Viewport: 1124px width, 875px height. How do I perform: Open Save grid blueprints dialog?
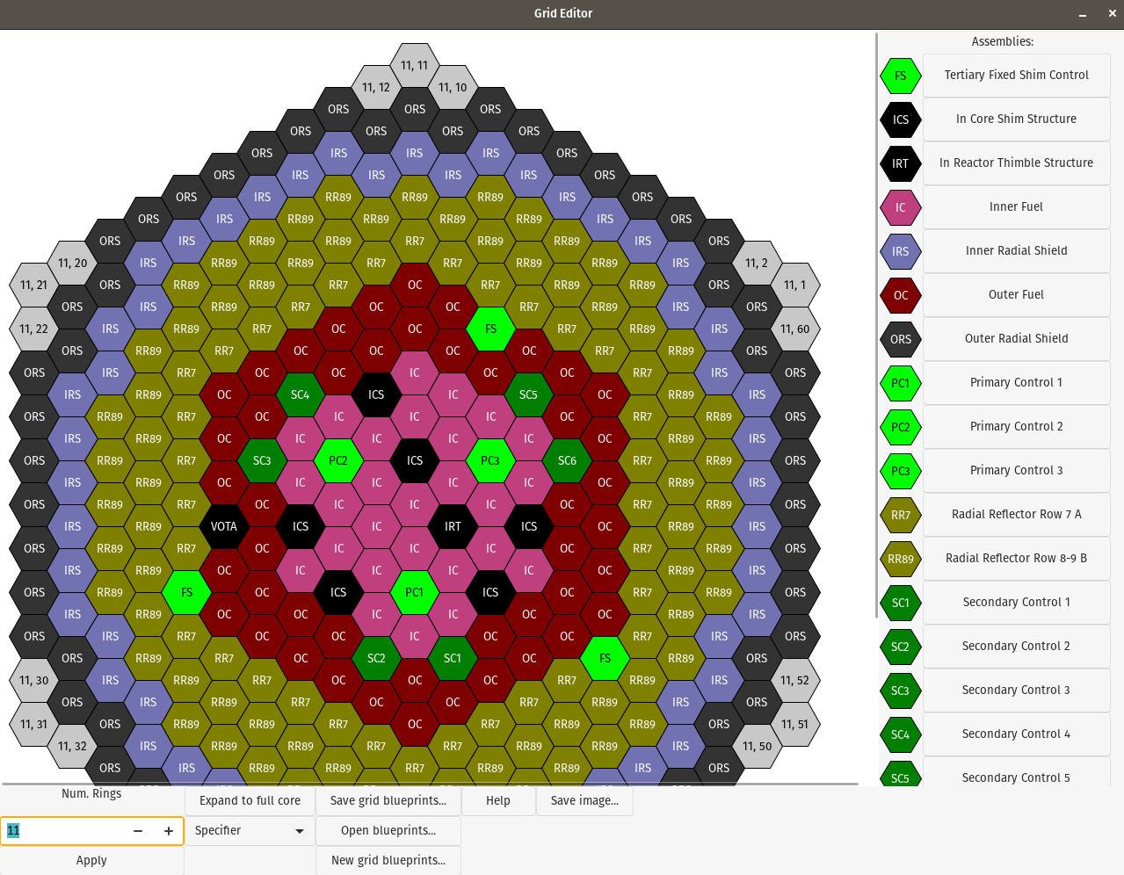[x=388, y=800]
